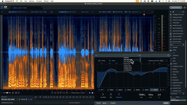Open the Mouth De-click module
Viewport: 187px width, 105px height.
pyautogui.click(x=177, y=25)
